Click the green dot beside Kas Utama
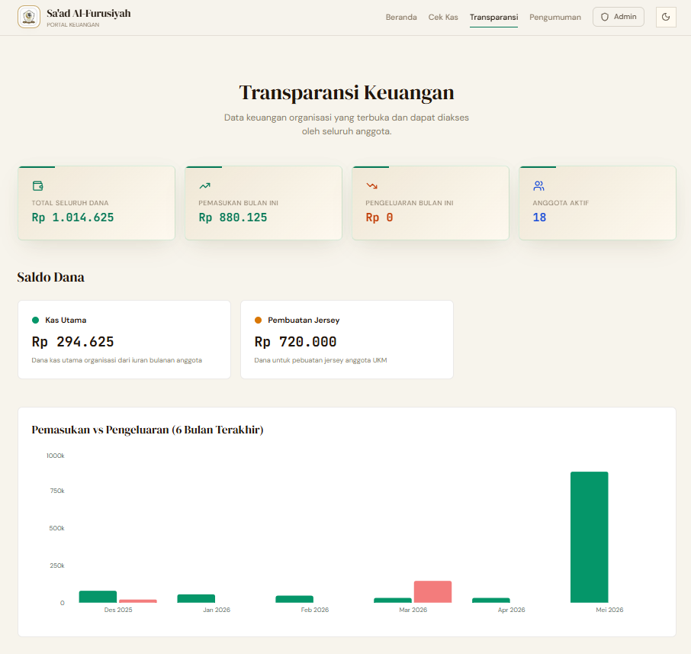Screen dimensions: 691x654 tap(35, 321)
